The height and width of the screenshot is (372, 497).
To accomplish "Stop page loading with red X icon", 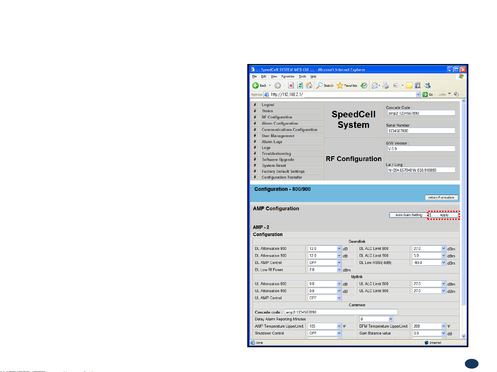I will point(291,85).
